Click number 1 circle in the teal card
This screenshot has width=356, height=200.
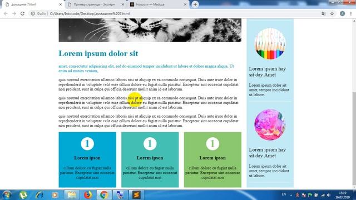coord(150,143)
